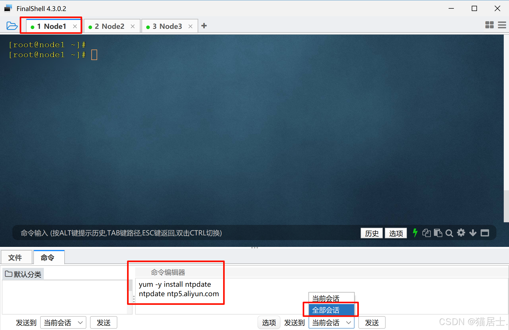Click the 历史 button
Viewport: 509px width, 330px height.
point(371,233)
